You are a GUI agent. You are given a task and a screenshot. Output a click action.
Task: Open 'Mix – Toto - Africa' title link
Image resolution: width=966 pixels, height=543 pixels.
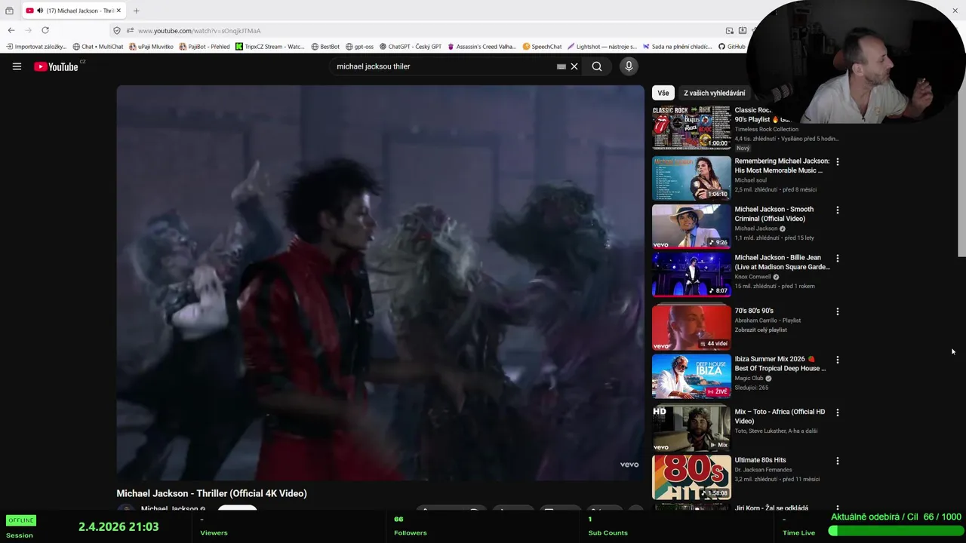[780, 416]
